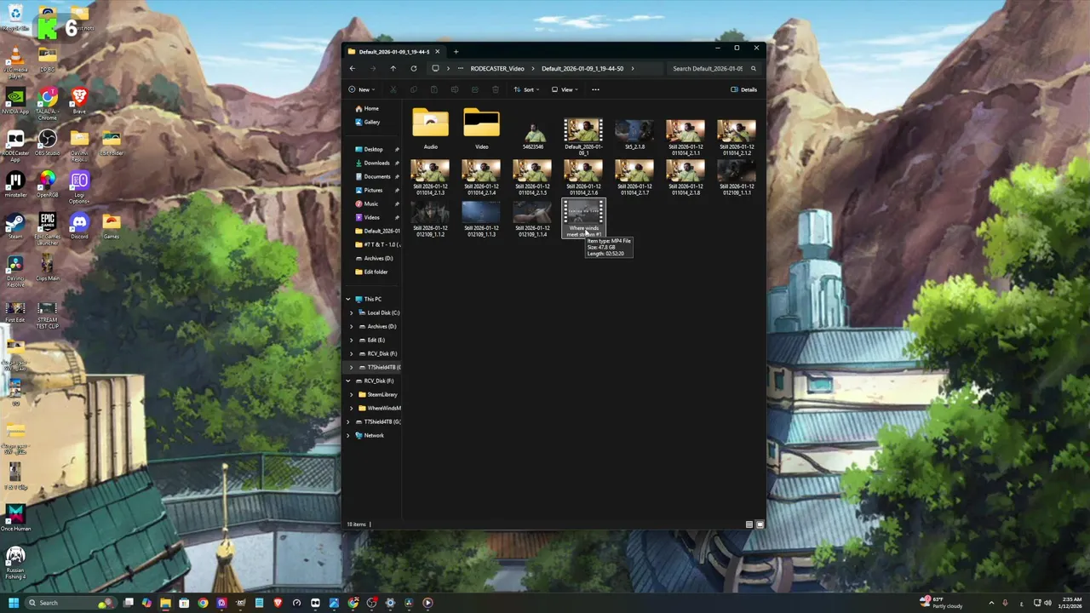Screen dimensions: 1090x613
Task: Go to RODECASTER_Video in breadcrumb
Action: tap(497, 68)
